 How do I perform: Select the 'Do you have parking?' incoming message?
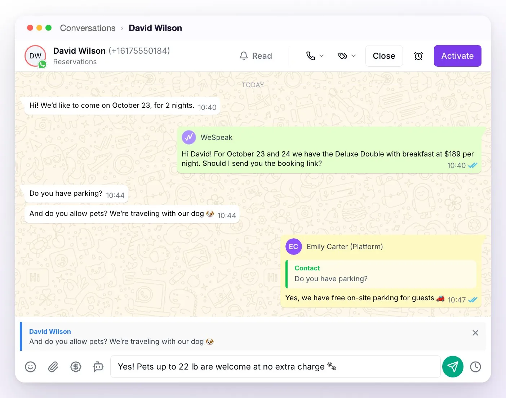point(76,194)
